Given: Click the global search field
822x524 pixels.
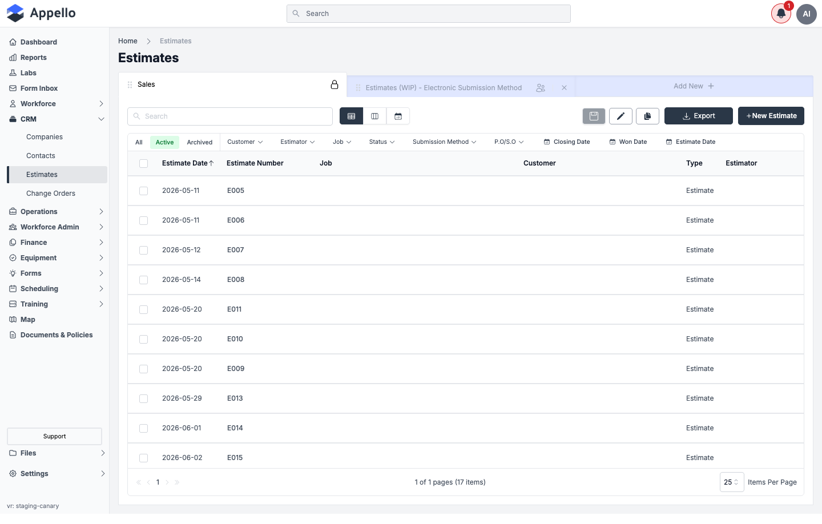Looking at the screenshot, I should click(429, 14).
